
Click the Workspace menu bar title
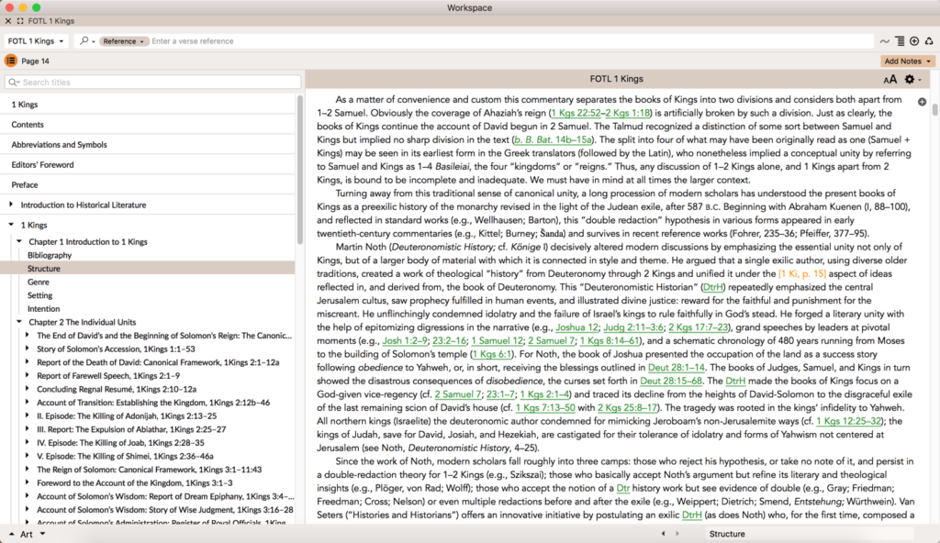pyautogui.click(x=469, y=7)
